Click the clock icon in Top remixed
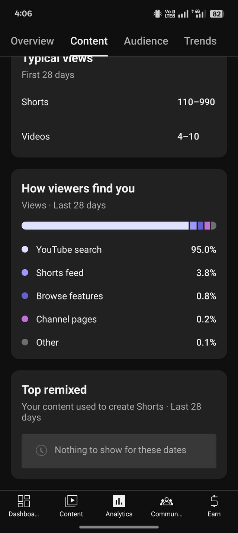The image size is (238, 533). point(41,450)
